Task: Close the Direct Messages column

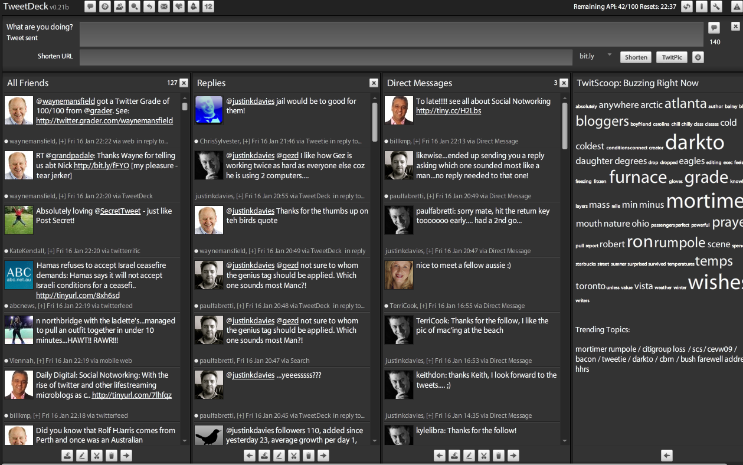Action: pyautogui.click(x=564, y=83)
